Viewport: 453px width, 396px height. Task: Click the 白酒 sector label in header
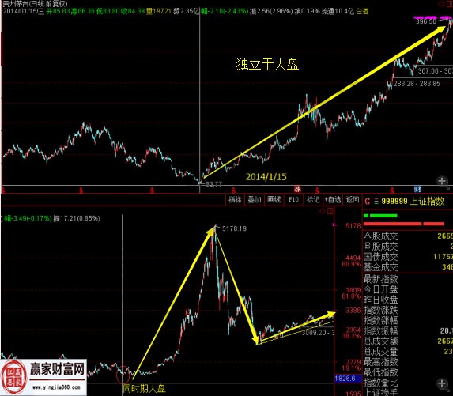[362, 12]
